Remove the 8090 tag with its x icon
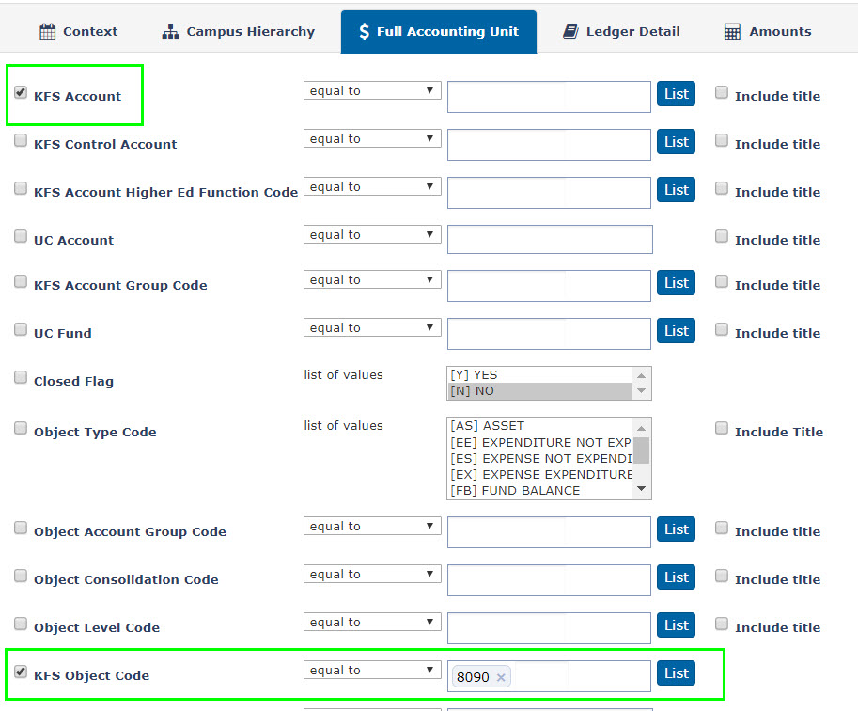This screenshot has width=858, height=711. 501,677
